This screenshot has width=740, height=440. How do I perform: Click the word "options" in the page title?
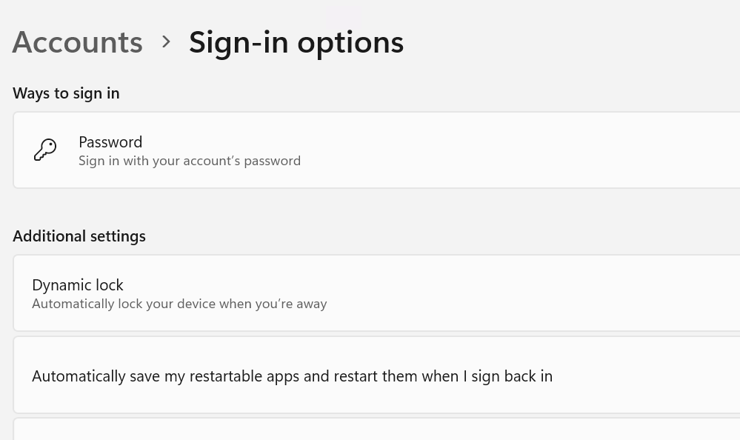(x=350, y=44)
